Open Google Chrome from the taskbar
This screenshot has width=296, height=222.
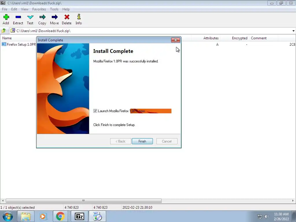click(x=60, y=216)
